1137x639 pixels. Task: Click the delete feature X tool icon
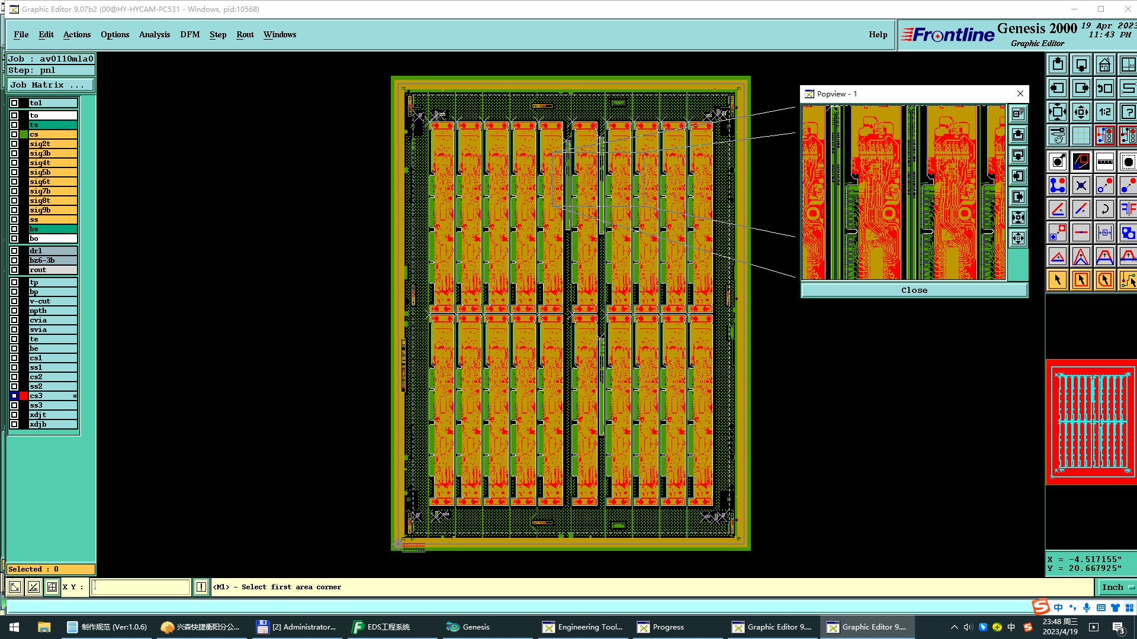(1081, 185)
